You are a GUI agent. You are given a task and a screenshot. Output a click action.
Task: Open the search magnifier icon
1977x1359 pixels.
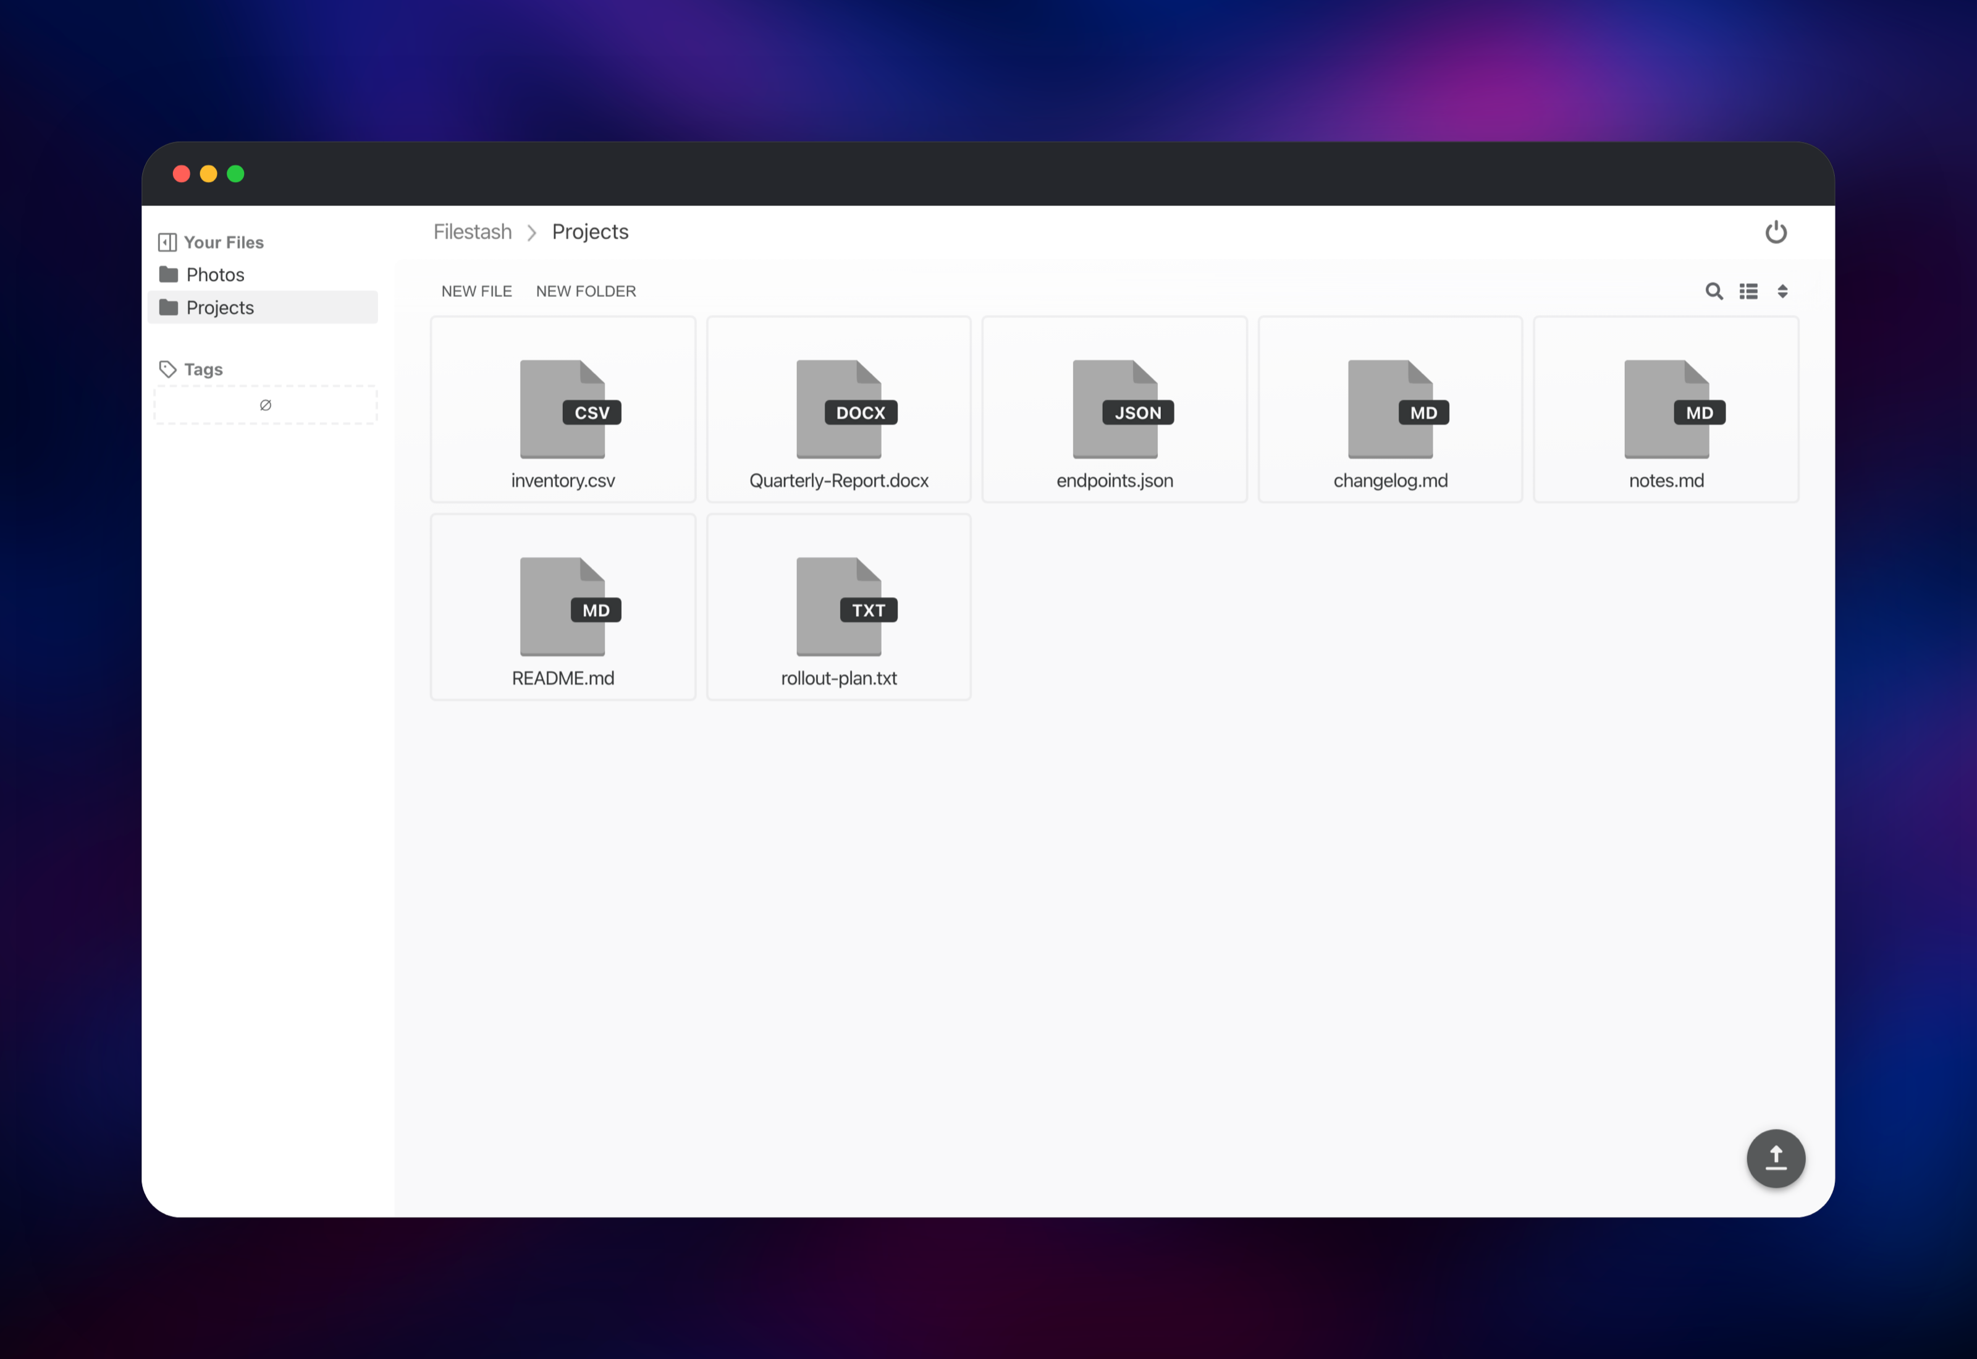click(1714, 291)
